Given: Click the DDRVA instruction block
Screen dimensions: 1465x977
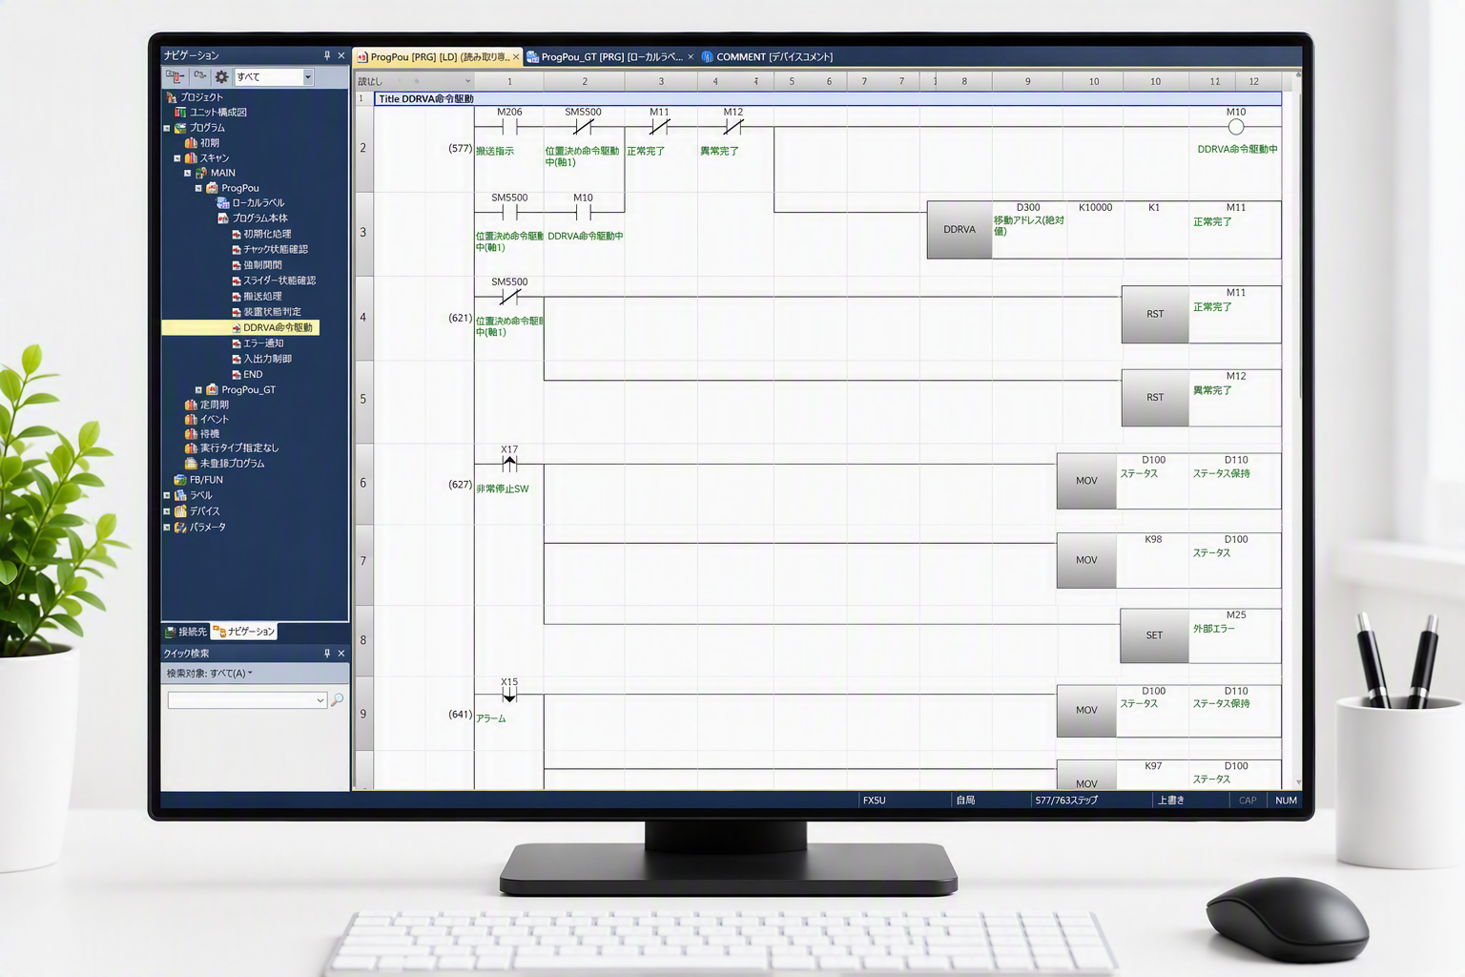Looking at the screenshot, I should pyautogui.click(x=959, y=230).
